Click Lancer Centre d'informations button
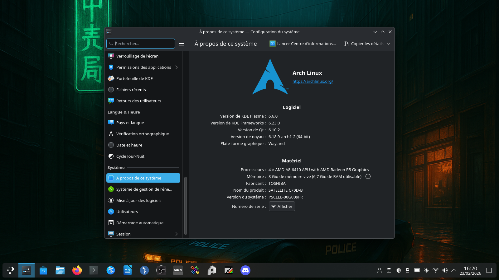The width and height of the screenshot is (499, 280). coord(303,44)
